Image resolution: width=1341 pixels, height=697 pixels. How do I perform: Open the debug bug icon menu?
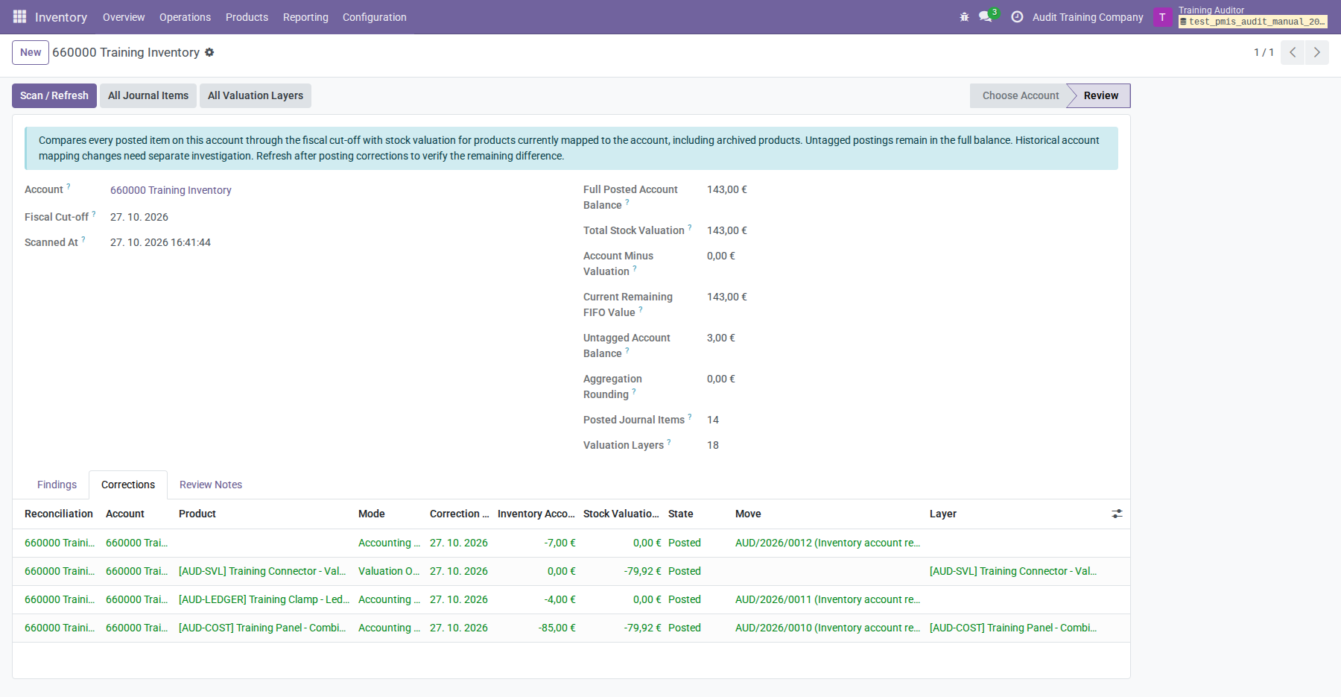click(x=964, y=16)
